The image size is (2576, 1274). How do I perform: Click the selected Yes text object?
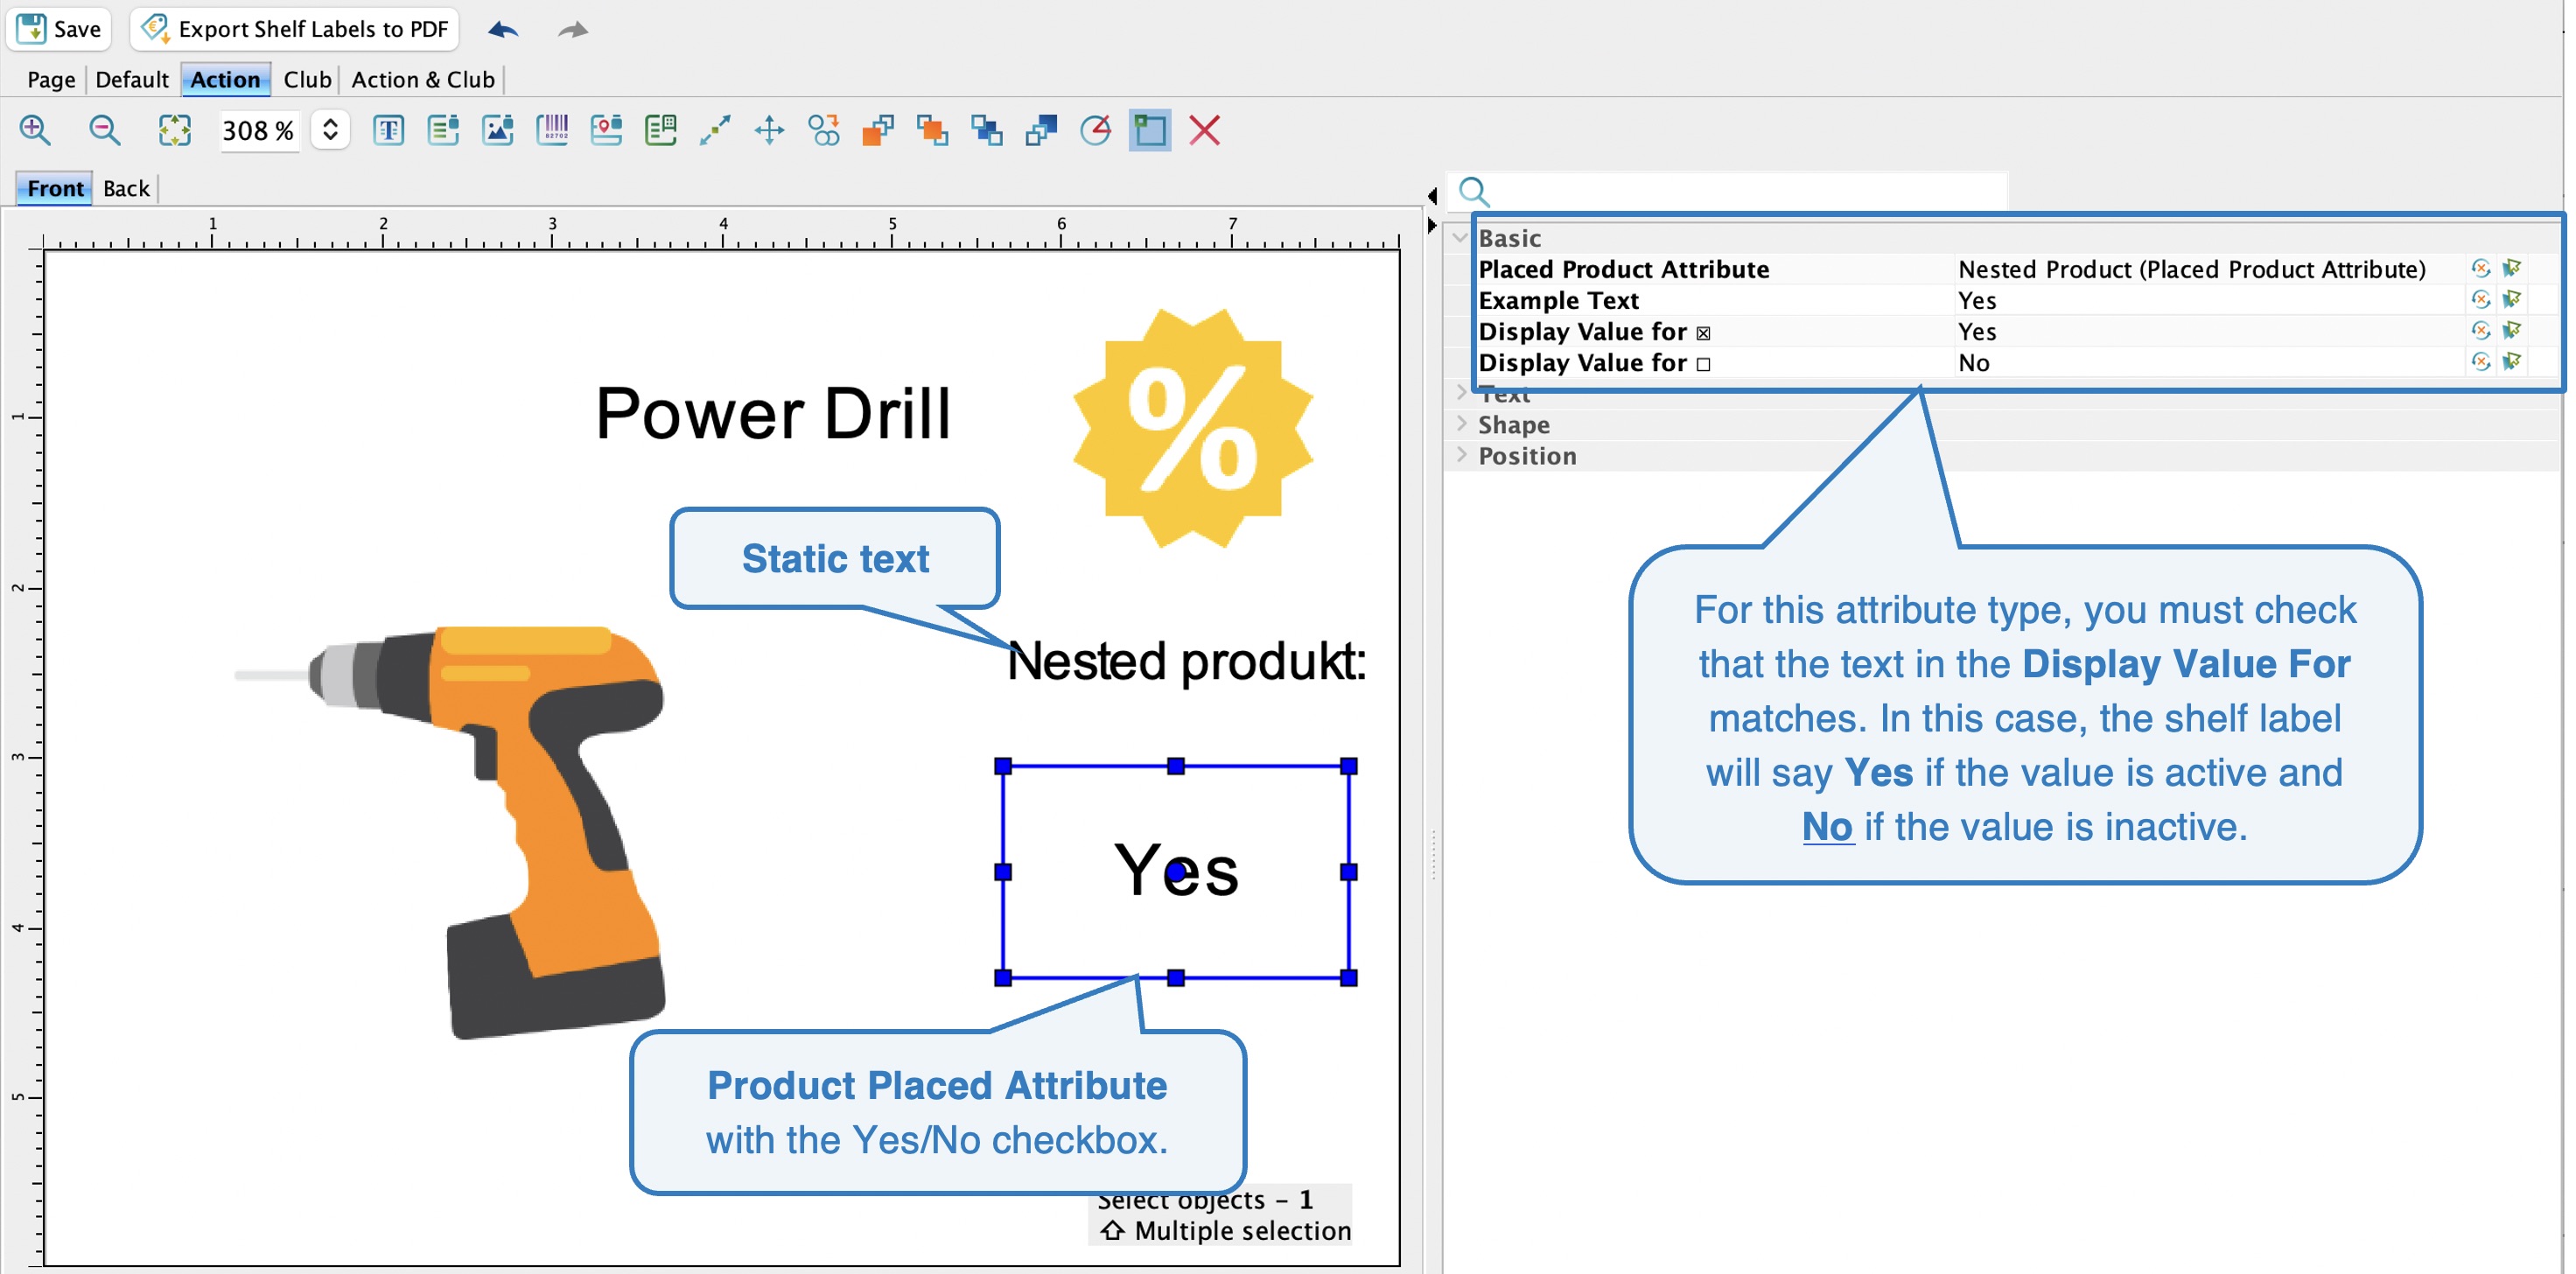(x=1176, y=872)
